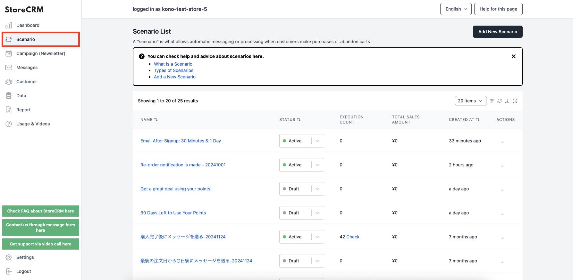
Task: Open Campaign (Newsletter) in sidebar
Action: (x=40, y=53)
